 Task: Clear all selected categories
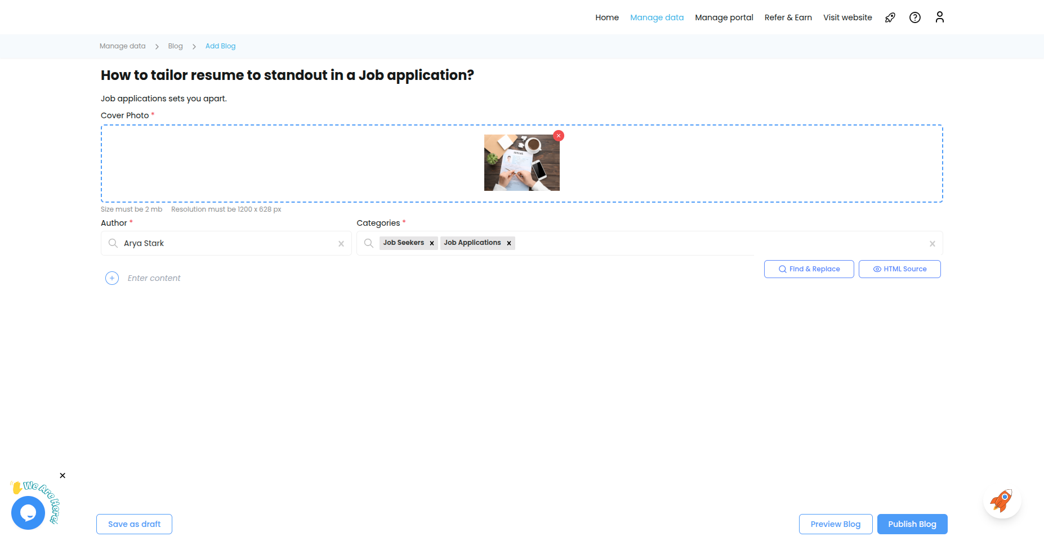click(x=932, y=244)
